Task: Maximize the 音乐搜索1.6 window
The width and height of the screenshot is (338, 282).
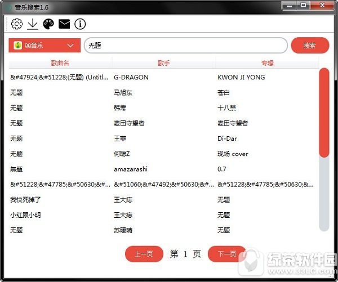Action: [x=303, y=6]
